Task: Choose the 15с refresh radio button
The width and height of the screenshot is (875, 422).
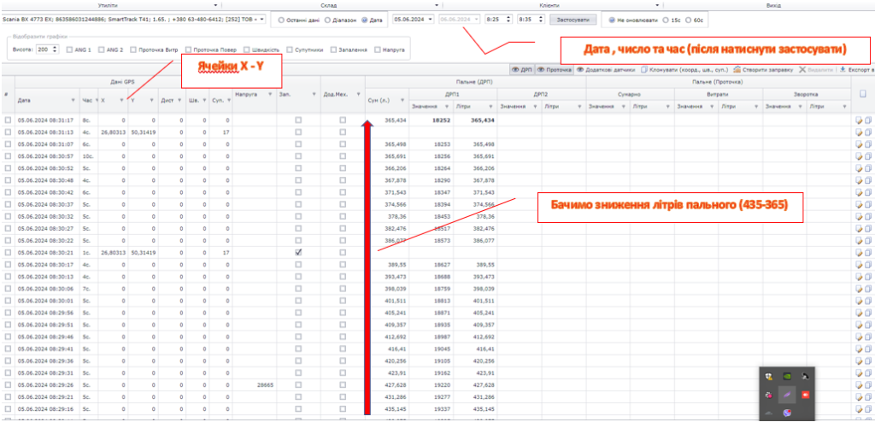Action: [x=665, y=20]
